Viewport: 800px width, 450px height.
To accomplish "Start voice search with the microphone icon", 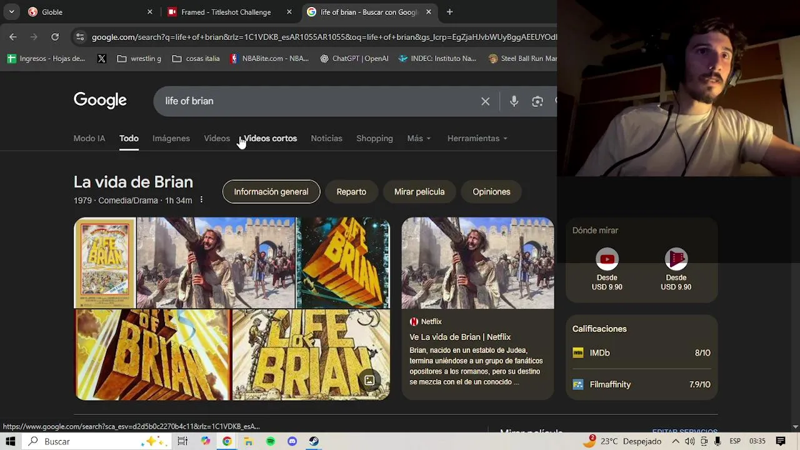I will tap(514, 101).
